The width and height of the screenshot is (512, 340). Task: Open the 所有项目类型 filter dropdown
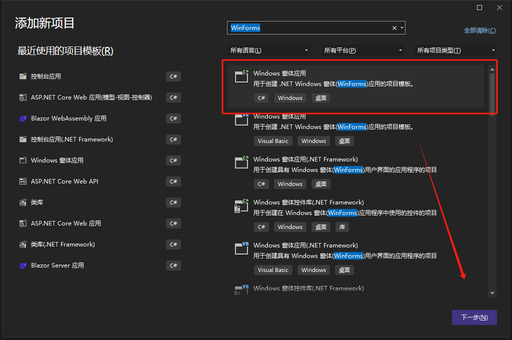click(455, 50)
